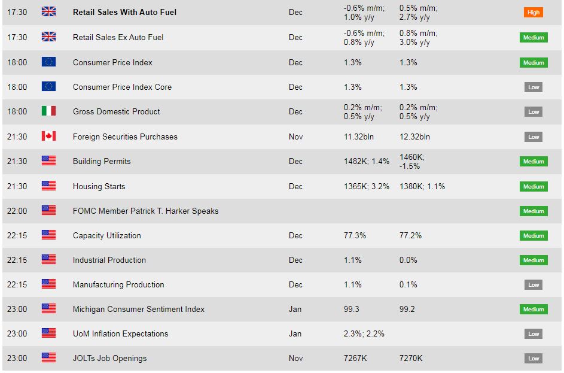Click the 22:00 time of Harker speech
The image size is (564, 373).
(17, 211)
